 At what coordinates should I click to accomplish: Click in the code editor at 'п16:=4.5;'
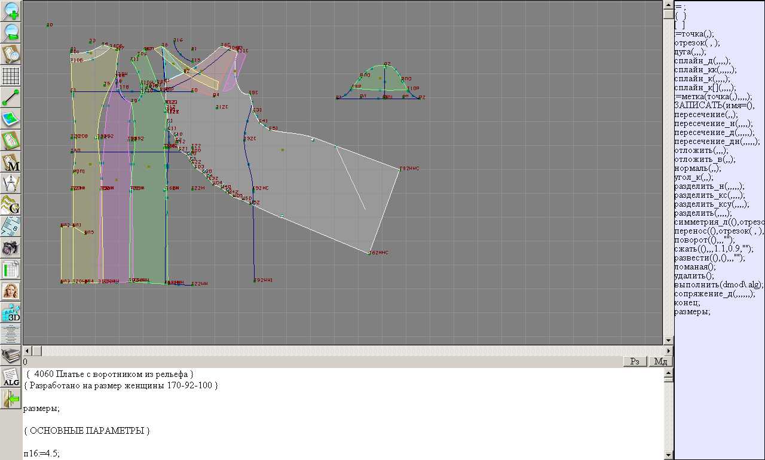(42, 453)
